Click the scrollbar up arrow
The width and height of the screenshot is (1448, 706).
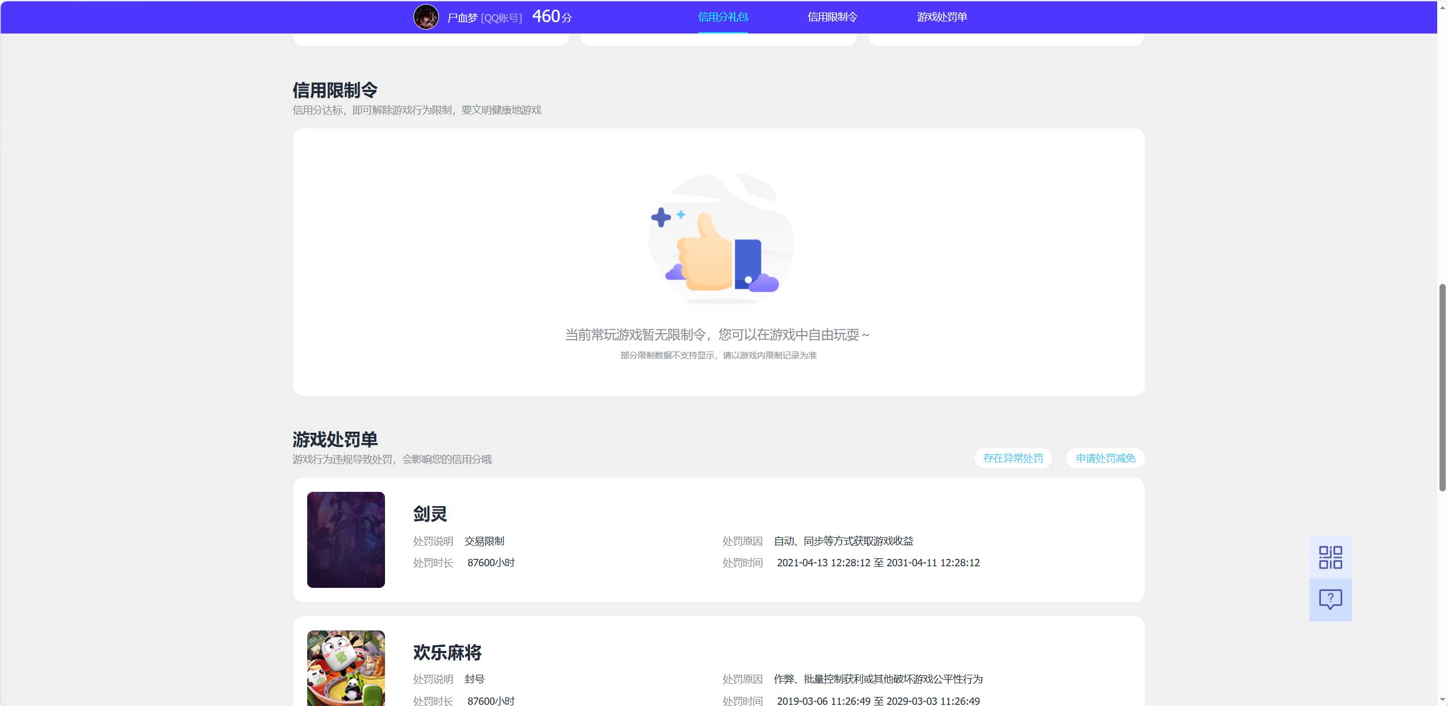point(1442,7)
